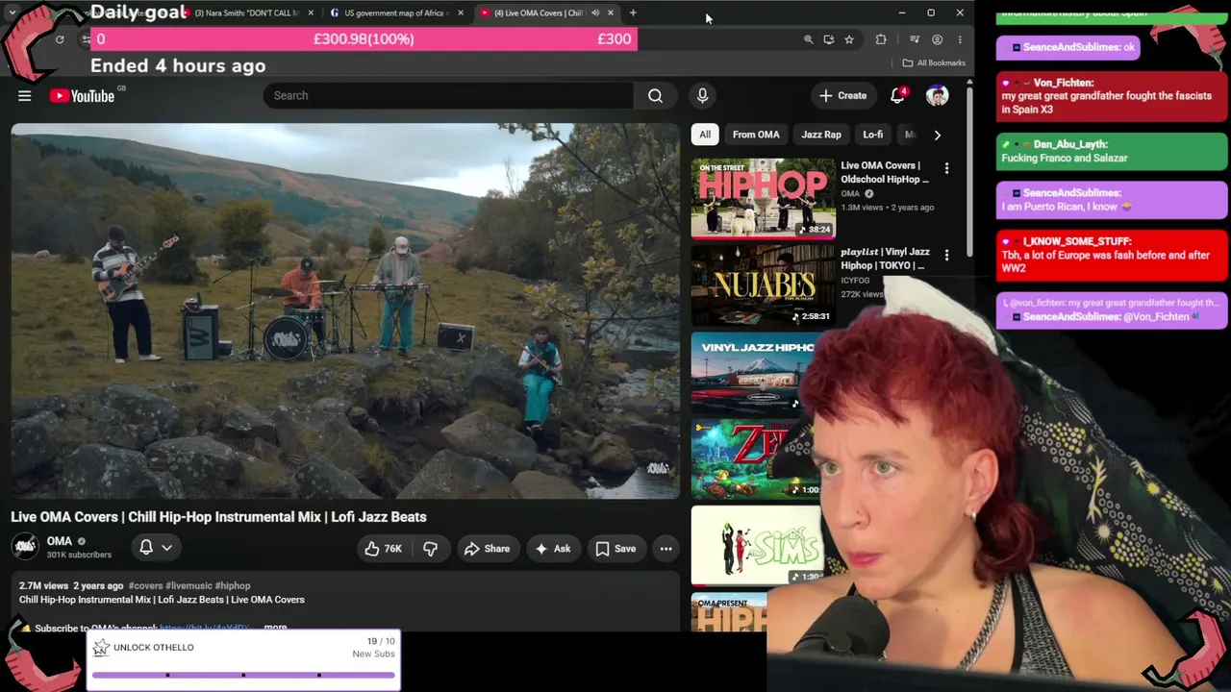Open 'Live OMA Covers | Oldschool HipHop' title

click(x=885, y=172)
